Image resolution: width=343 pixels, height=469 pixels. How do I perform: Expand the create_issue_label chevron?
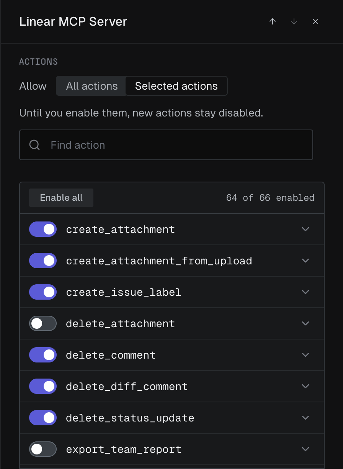[x=305, y=292]
